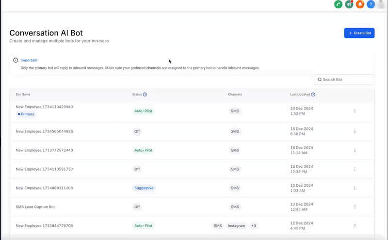
Task: Expand the +3 extra channels badge
Action: tap(253, 225)
